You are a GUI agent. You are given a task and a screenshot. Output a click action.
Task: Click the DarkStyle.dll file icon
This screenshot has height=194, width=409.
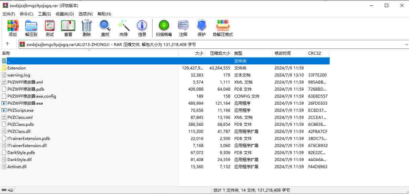(x=4, y=159)
